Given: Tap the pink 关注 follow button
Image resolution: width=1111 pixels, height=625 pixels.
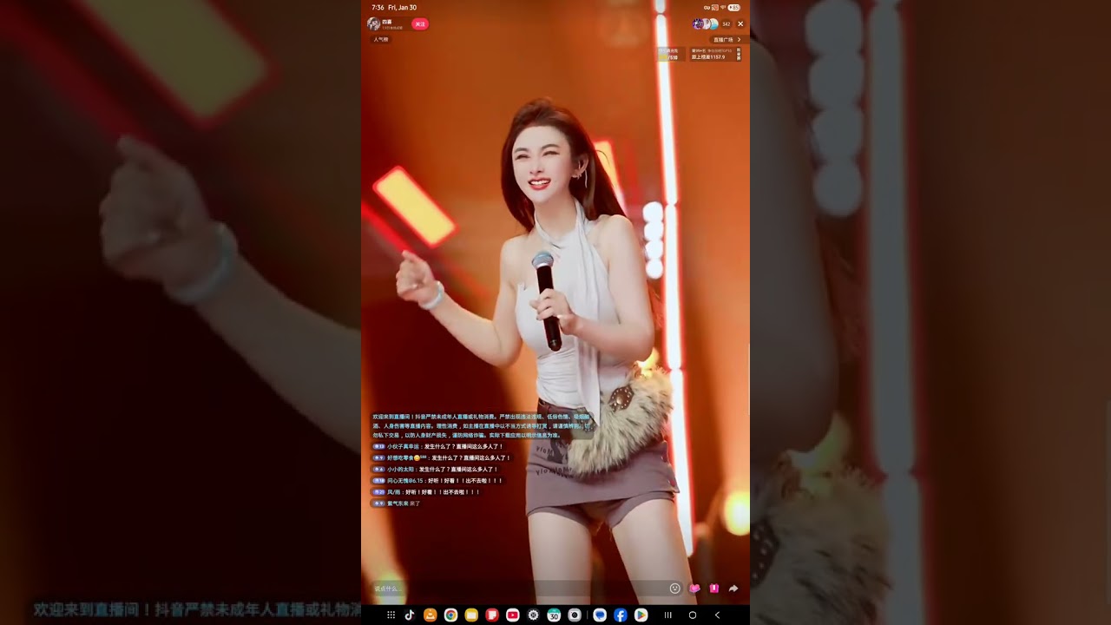Looking at the screenshot, I should [x=420, y=24].
